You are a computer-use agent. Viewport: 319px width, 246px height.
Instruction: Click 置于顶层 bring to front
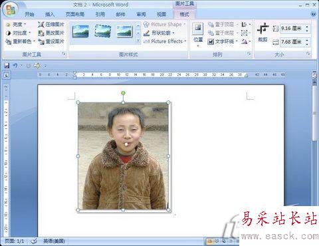click(x=223, y=25)
